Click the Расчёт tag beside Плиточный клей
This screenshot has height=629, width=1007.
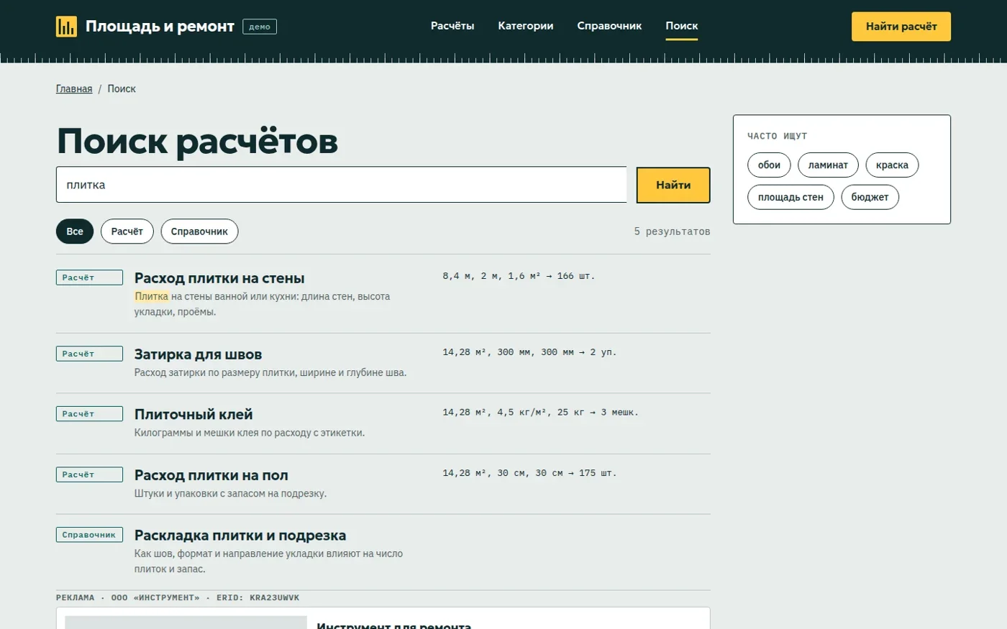89,414
